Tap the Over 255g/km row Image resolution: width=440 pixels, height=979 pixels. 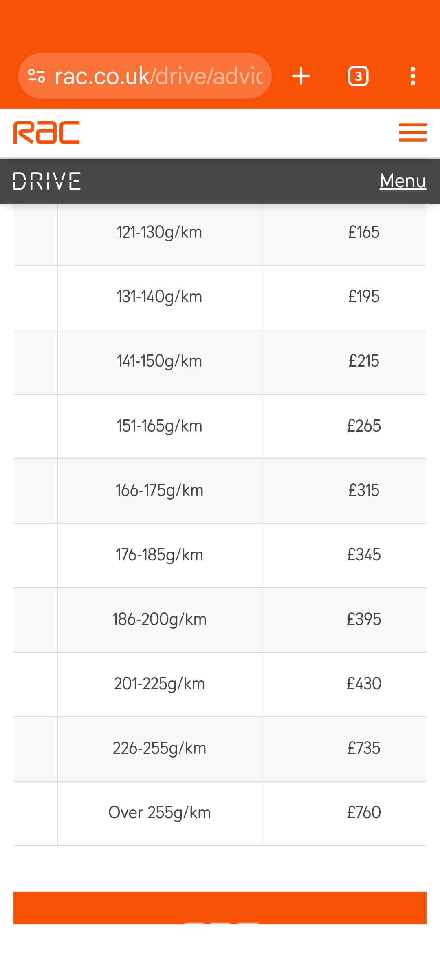159,813
